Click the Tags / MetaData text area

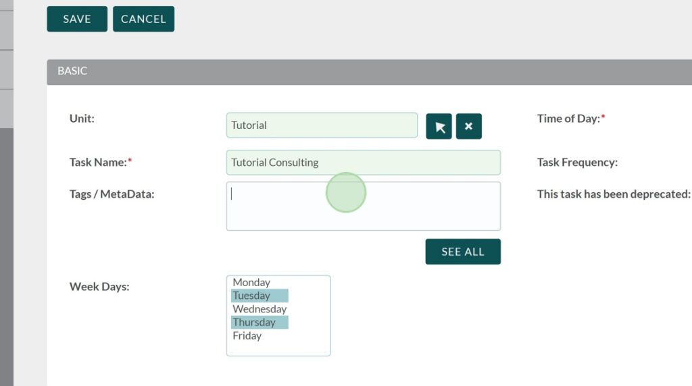click(x=363, y=206)
